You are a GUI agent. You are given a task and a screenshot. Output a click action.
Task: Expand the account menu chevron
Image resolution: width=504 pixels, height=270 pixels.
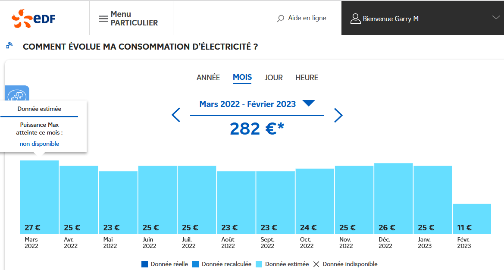point(496,17)
